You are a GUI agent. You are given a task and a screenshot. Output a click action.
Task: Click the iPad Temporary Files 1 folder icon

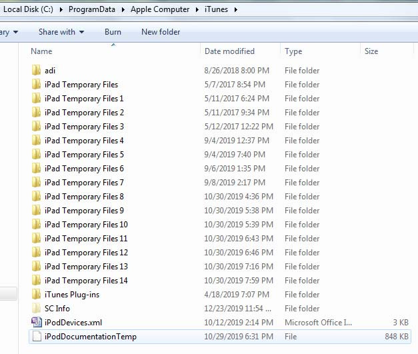point(36,99)
